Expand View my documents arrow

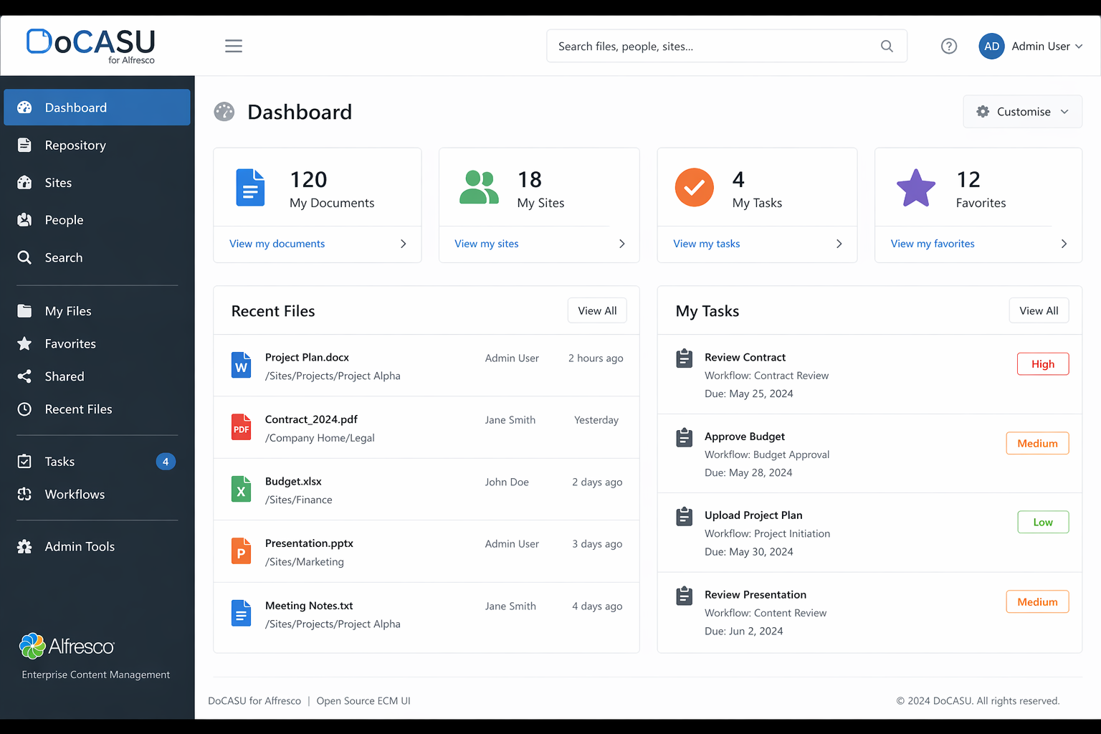click(403, 244)
